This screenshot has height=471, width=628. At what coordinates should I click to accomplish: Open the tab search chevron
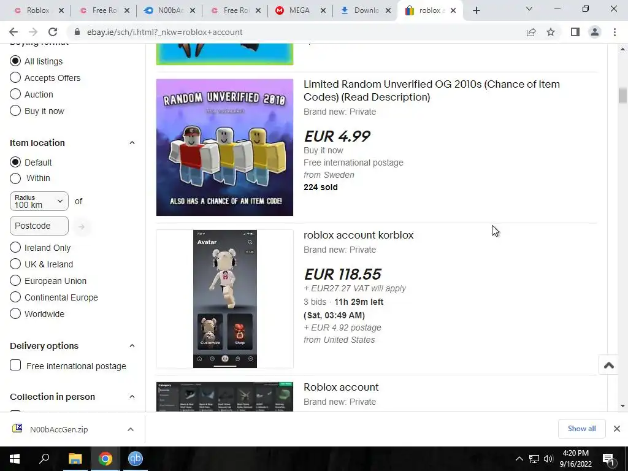pyautogui.click(x=529, y=9)
